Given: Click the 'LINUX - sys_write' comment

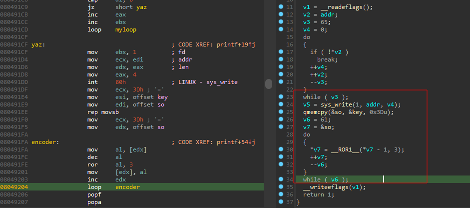Looking at the screenshot, I should [x=208, y=82].
